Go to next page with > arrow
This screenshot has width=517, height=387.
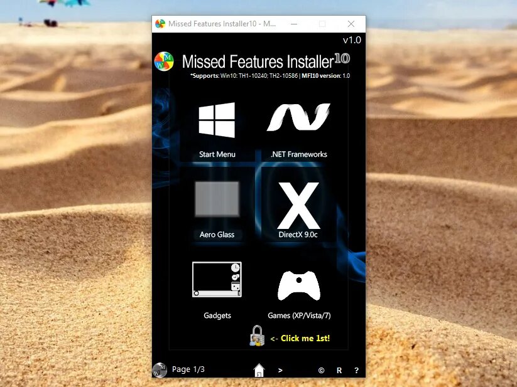tap(280, 370)
